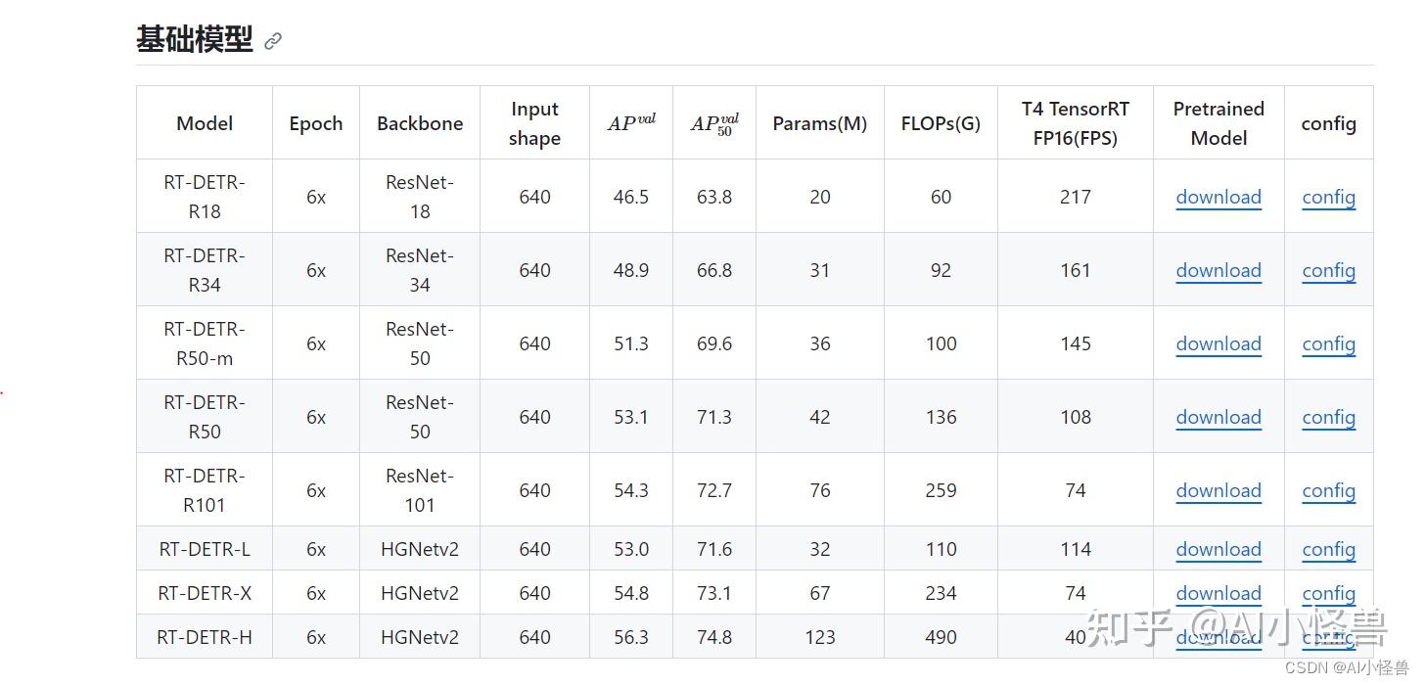Image resolution: width=1425 pixels, height=685 pixels.
Task: Download the RT-DETR-L pretrained model
Action: [1218, 549]
